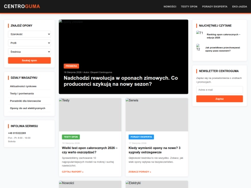
Task: Open Poradniki dla kierowców section link
Action: tap(25, 101)
